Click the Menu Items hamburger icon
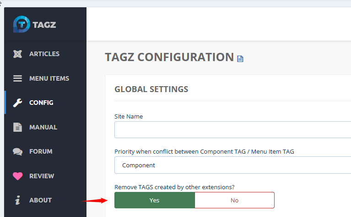Viewport: 351px width, 217px height. [x=18, y=78]
